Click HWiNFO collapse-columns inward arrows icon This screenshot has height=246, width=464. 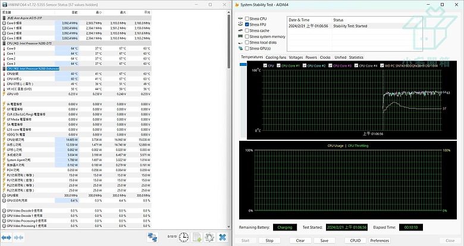tap(18, 238)
